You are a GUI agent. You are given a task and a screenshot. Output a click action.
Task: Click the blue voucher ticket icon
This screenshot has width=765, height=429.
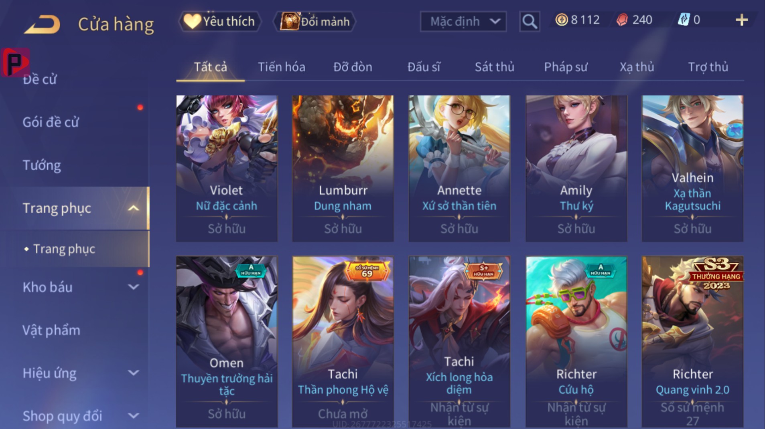pos(683,20)
